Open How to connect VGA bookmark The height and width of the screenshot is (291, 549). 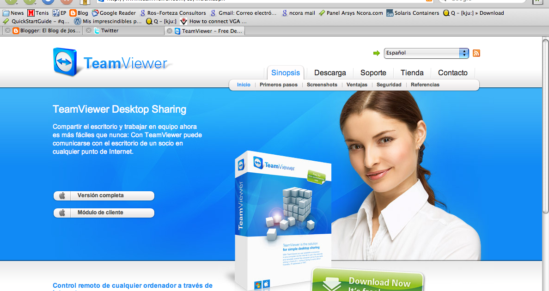[x=213, y=21]
